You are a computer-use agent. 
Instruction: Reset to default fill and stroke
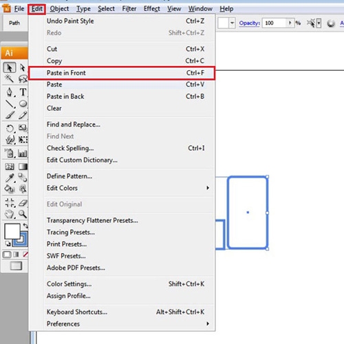[x=8, y=244]
